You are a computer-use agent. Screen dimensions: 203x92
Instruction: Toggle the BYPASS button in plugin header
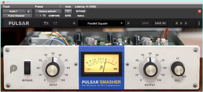click(81, 11)
